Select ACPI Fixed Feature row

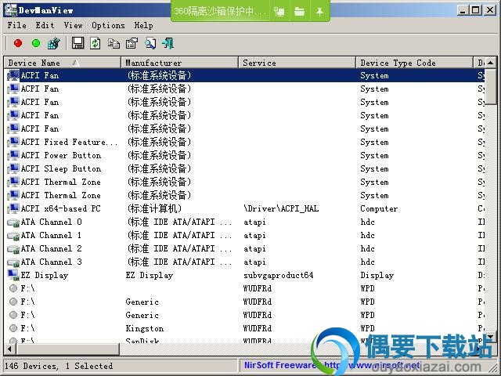245,142
